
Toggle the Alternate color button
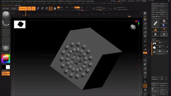[6, 72]
